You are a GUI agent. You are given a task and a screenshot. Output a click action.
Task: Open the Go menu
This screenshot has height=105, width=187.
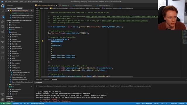point(25,2)
